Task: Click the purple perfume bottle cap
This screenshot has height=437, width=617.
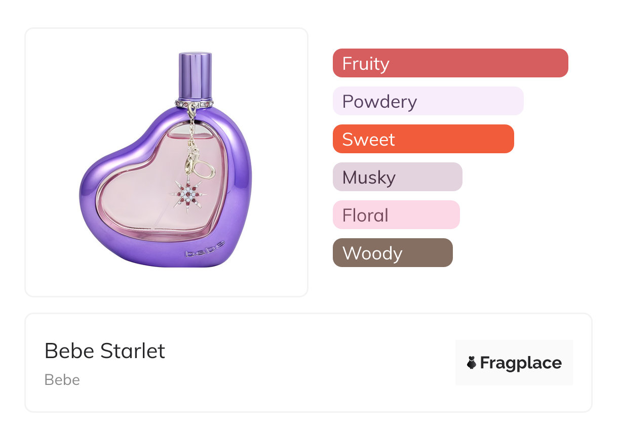Action: [x=195, y=75]
